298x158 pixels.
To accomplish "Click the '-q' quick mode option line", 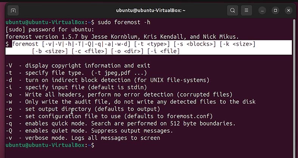I will [121, 124].
